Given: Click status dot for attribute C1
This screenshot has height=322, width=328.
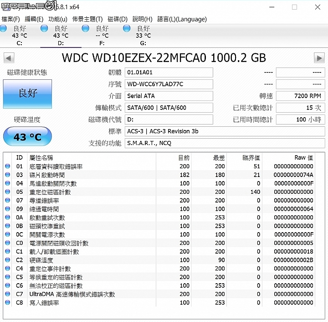Looking at the screenshot, I should click(x=8, y=251).
